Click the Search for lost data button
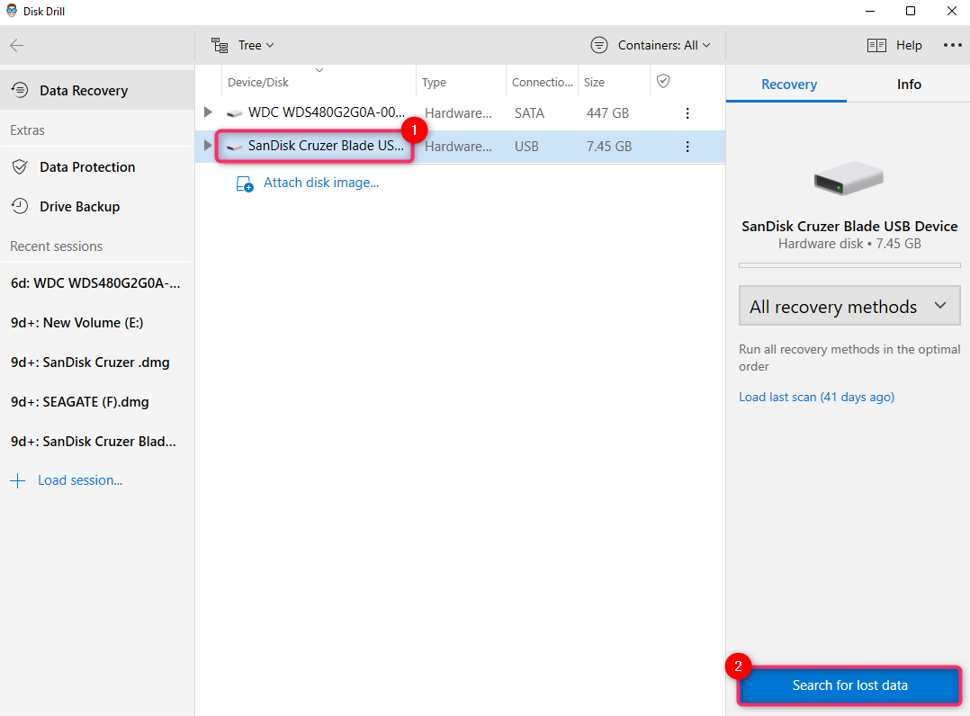Viewport: 970px width, 716px height. 850,685
